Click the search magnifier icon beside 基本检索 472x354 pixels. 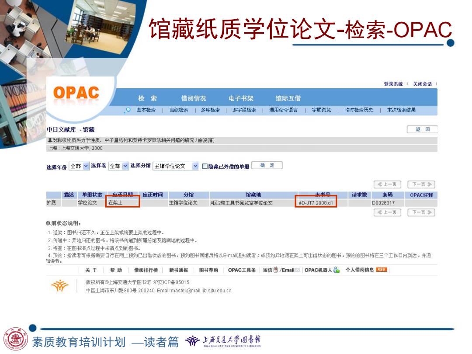[x=128, y=110]
